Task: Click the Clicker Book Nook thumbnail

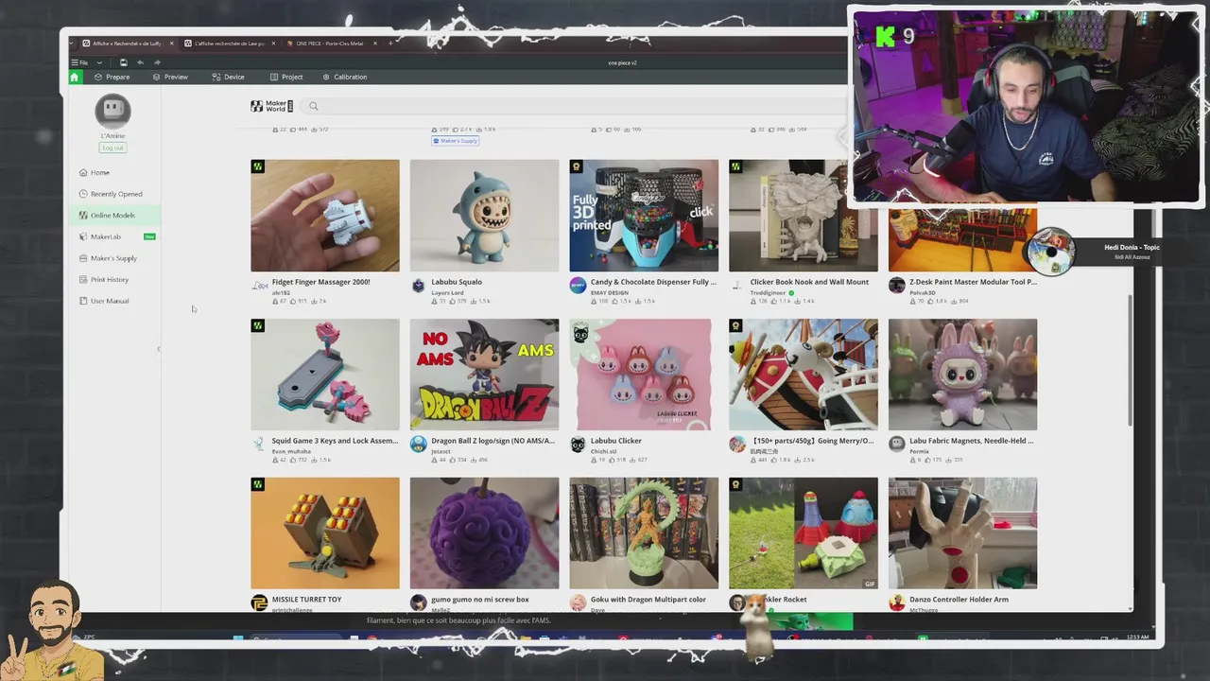Action: coord(804,216)
